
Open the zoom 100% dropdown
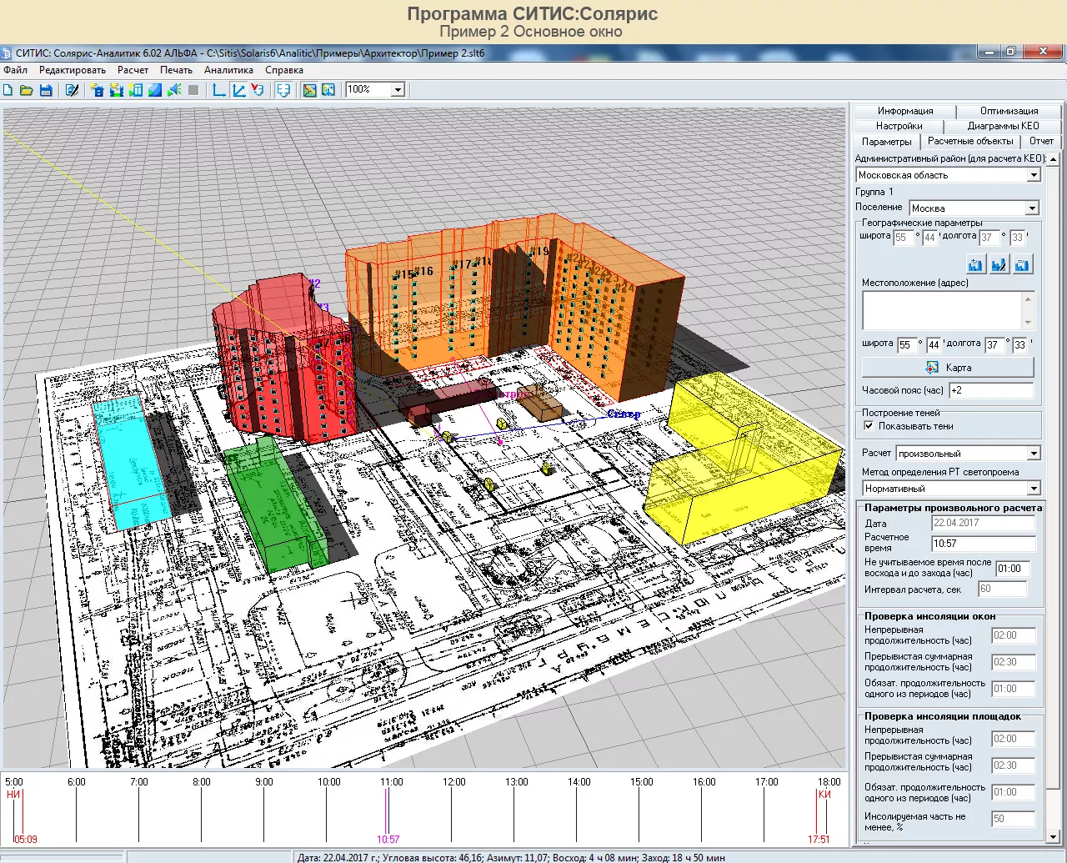coord(398,90)
